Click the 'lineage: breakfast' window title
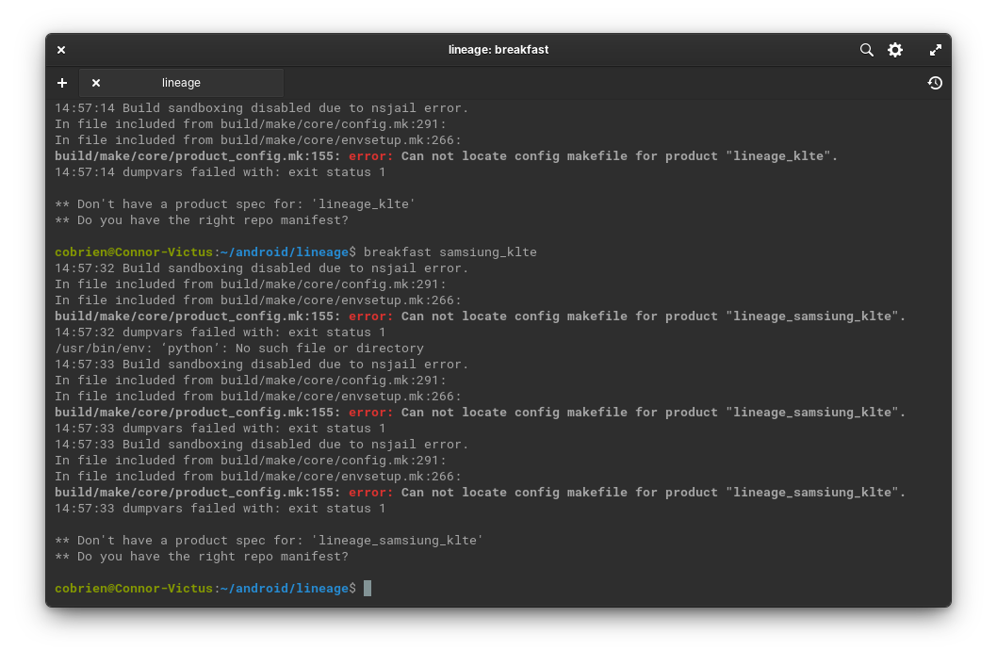 point(498,50)
